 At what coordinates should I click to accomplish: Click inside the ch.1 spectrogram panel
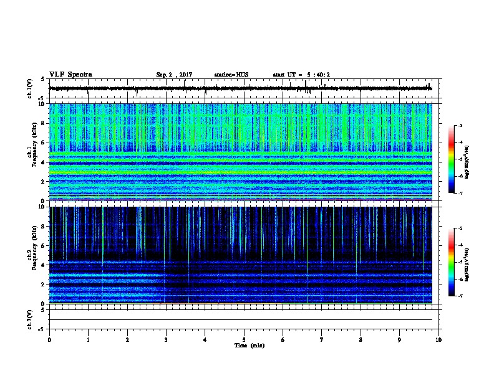240,152
